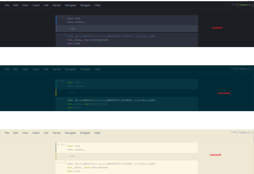Click the 不可信 trust button in solarized dark notebook
This screenshot has width=254, height=174.
pyautogui.click(x=234, y=69)
